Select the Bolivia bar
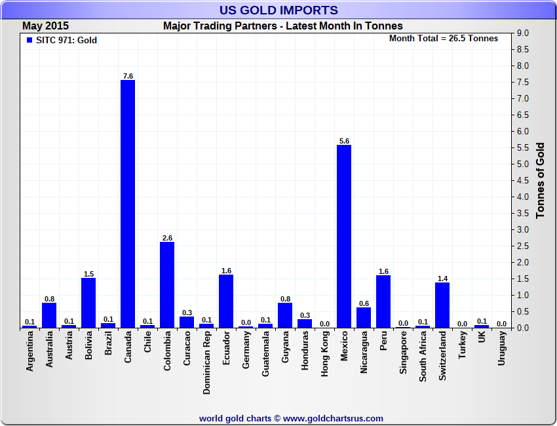The height and width of the screenshot is (426, 557). [x=88, y=303]
